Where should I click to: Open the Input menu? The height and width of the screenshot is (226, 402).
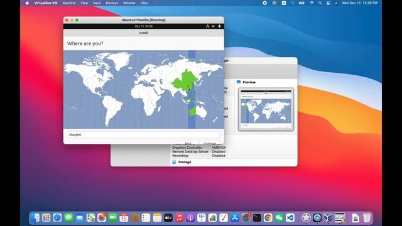[97, 3]
